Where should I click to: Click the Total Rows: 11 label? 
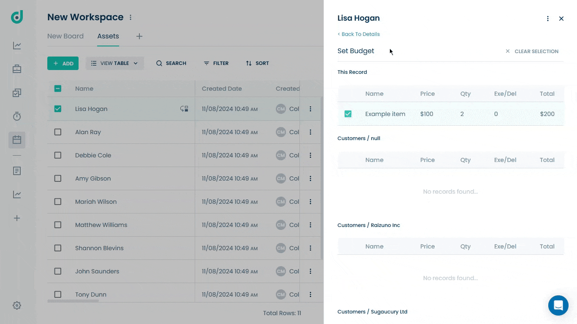[x=282, y=313]
